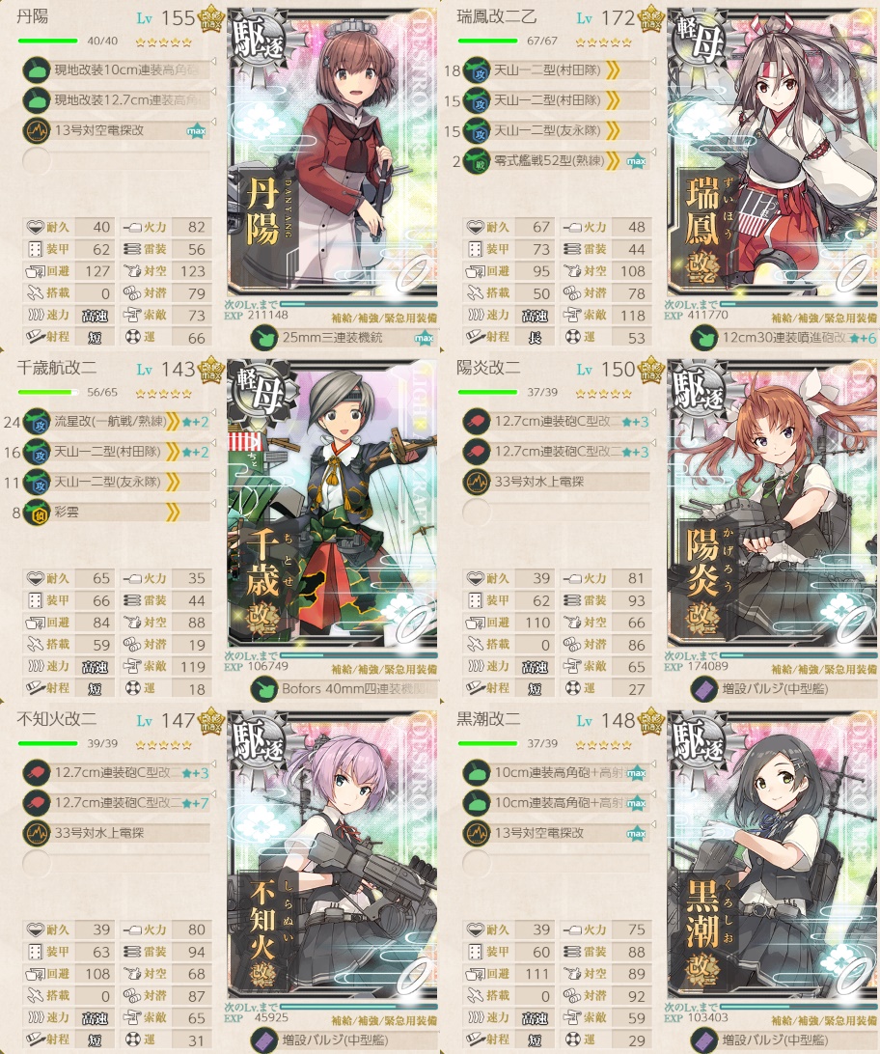This screenshot has height=1054, width=880.
Task: Click the 彩雲 recon plane icon
Action: (36, 513)
